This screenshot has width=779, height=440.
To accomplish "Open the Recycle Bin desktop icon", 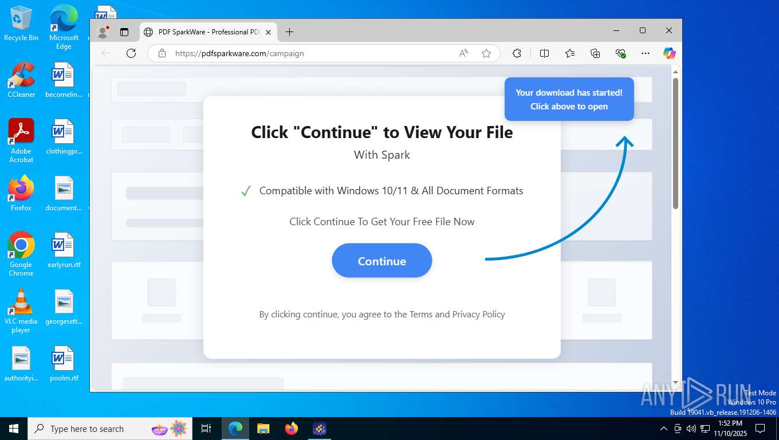I will click(21, 23).
